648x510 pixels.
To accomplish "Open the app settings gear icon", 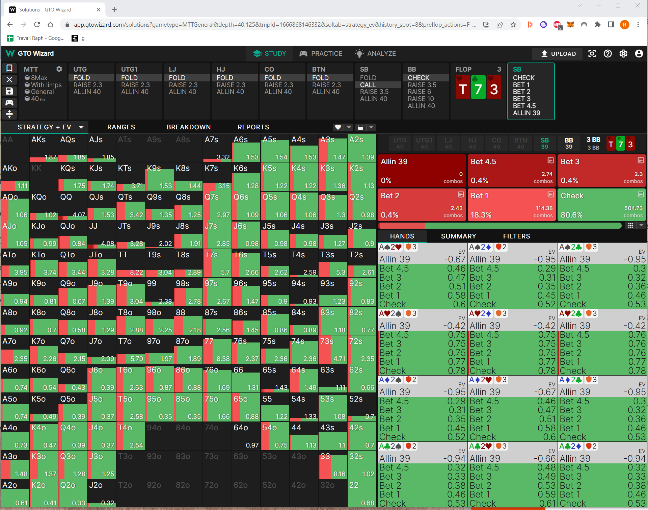I will click(x=623, y=54).
